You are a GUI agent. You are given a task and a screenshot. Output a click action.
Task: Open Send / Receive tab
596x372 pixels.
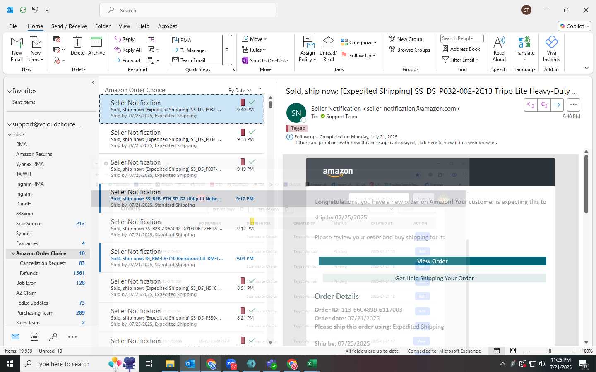pyautogui.click(x=69, y=26)
